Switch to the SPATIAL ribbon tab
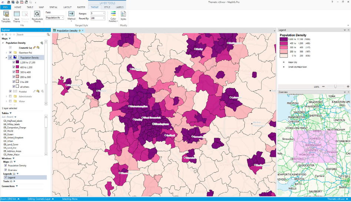351x202 pixels. pos(53,7)
